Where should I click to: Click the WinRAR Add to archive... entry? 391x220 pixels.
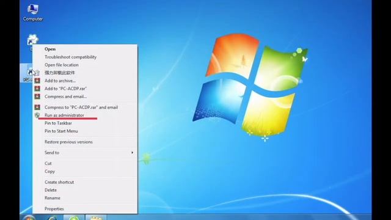(85, 81)
